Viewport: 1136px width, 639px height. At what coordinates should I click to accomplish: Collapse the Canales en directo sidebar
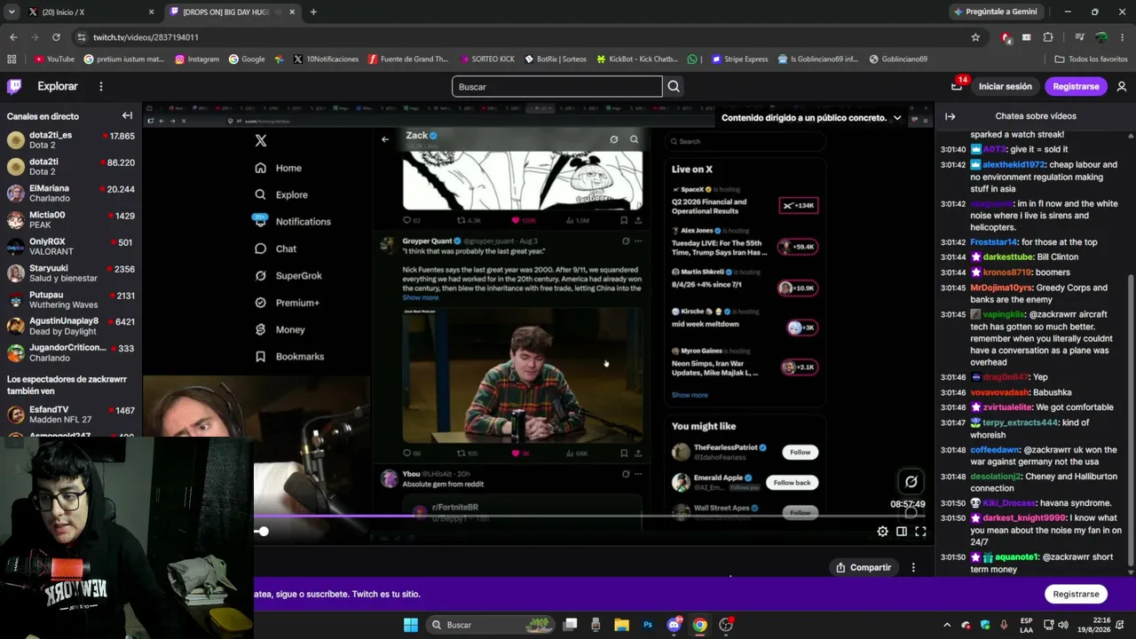tap(127, 115)
